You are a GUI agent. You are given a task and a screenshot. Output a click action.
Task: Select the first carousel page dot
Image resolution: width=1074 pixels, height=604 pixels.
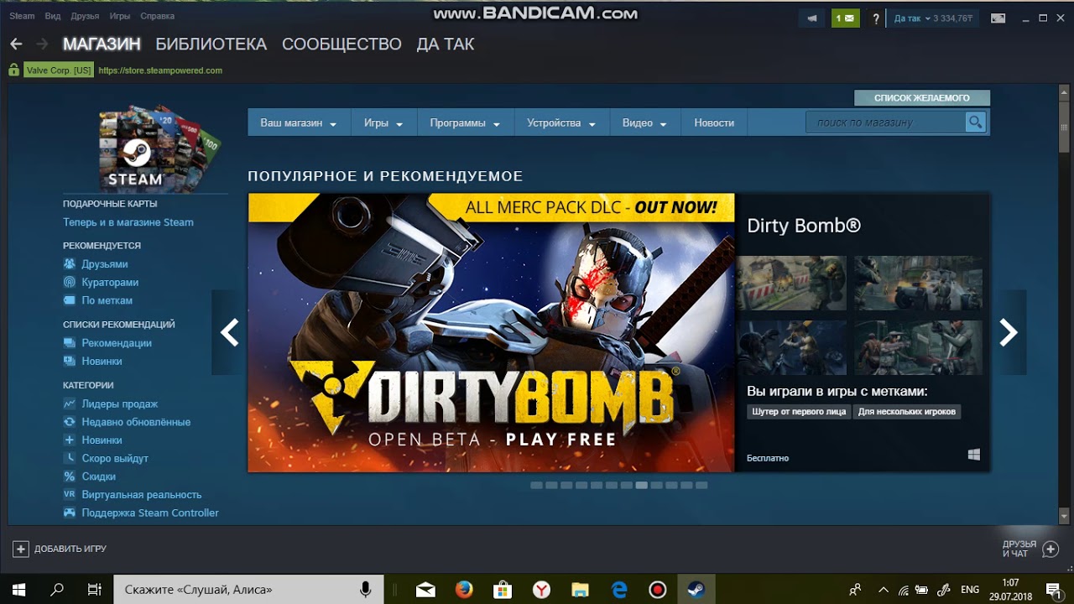click(x=536, y=485)
